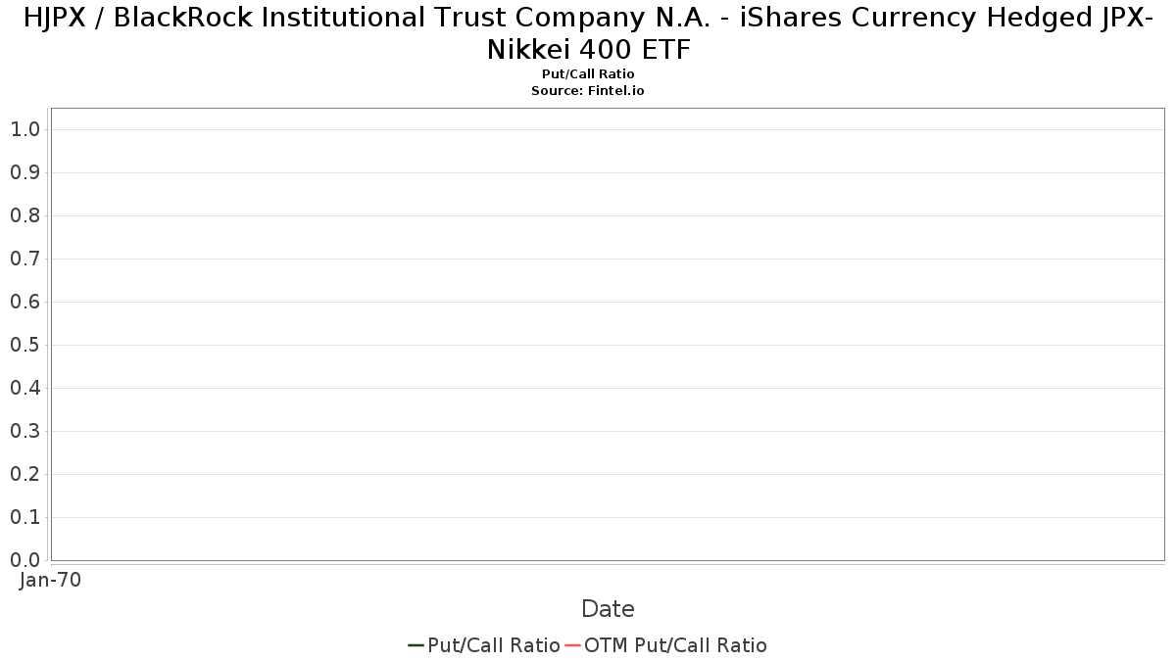Image resolution: width=1176 pixels, height=661 pixels.
Task: Click the 0.6 y-axis tick label
Action: click(24, 302)
